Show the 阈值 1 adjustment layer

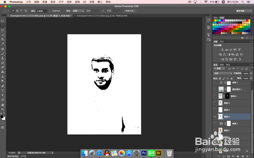[x=215, y=124]
